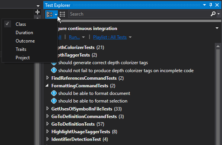Image resolution: width=222 pixels, height=145 pixels.
Task: Open Playlist dropdown arrow
Action: point(130,37)
